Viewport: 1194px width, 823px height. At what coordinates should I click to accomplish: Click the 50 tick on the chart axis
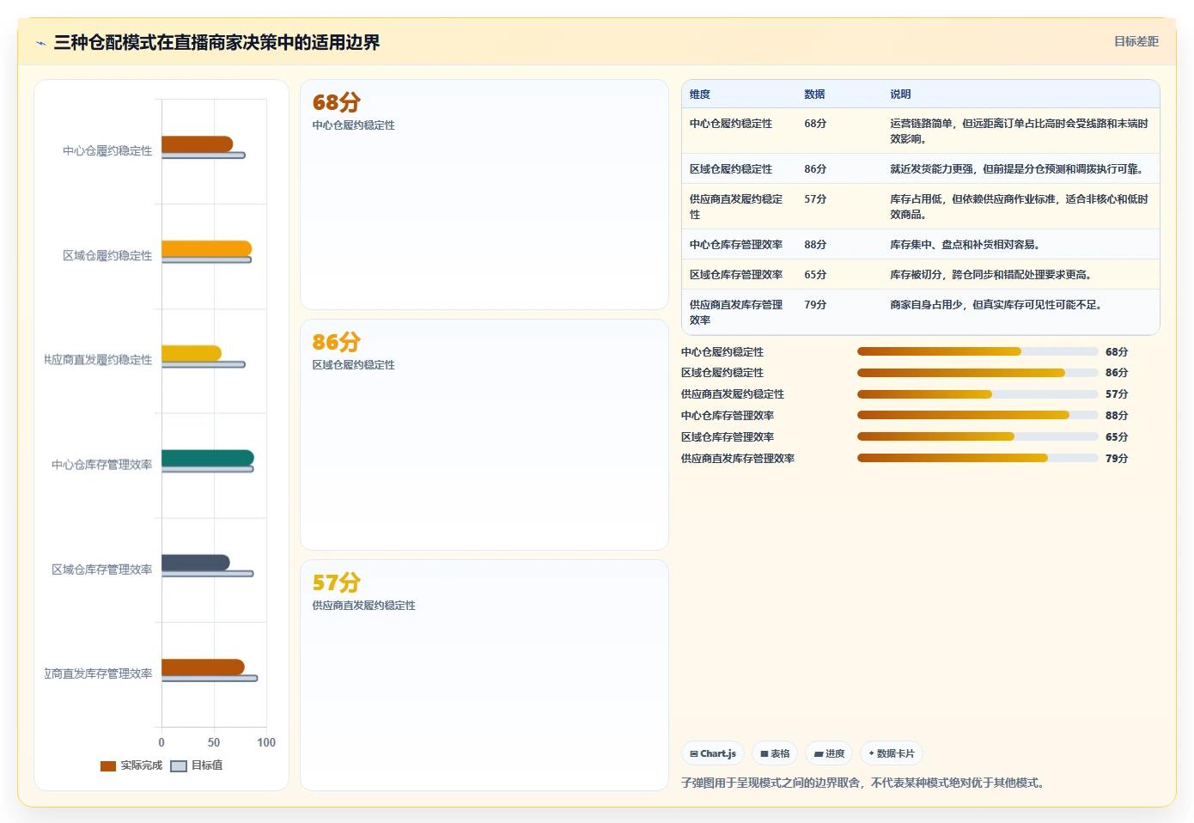point(214,742)
